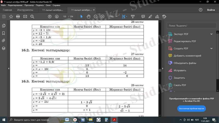Go to previous page with up arrow

click(x=50, y=16)
